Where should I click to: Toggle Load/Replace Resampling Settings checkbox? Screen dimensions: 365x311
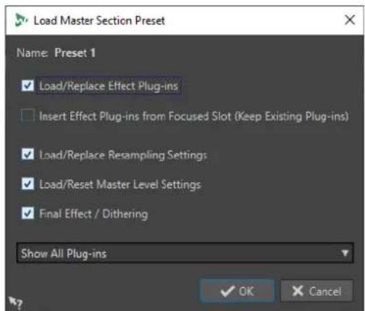coord(28,154)
